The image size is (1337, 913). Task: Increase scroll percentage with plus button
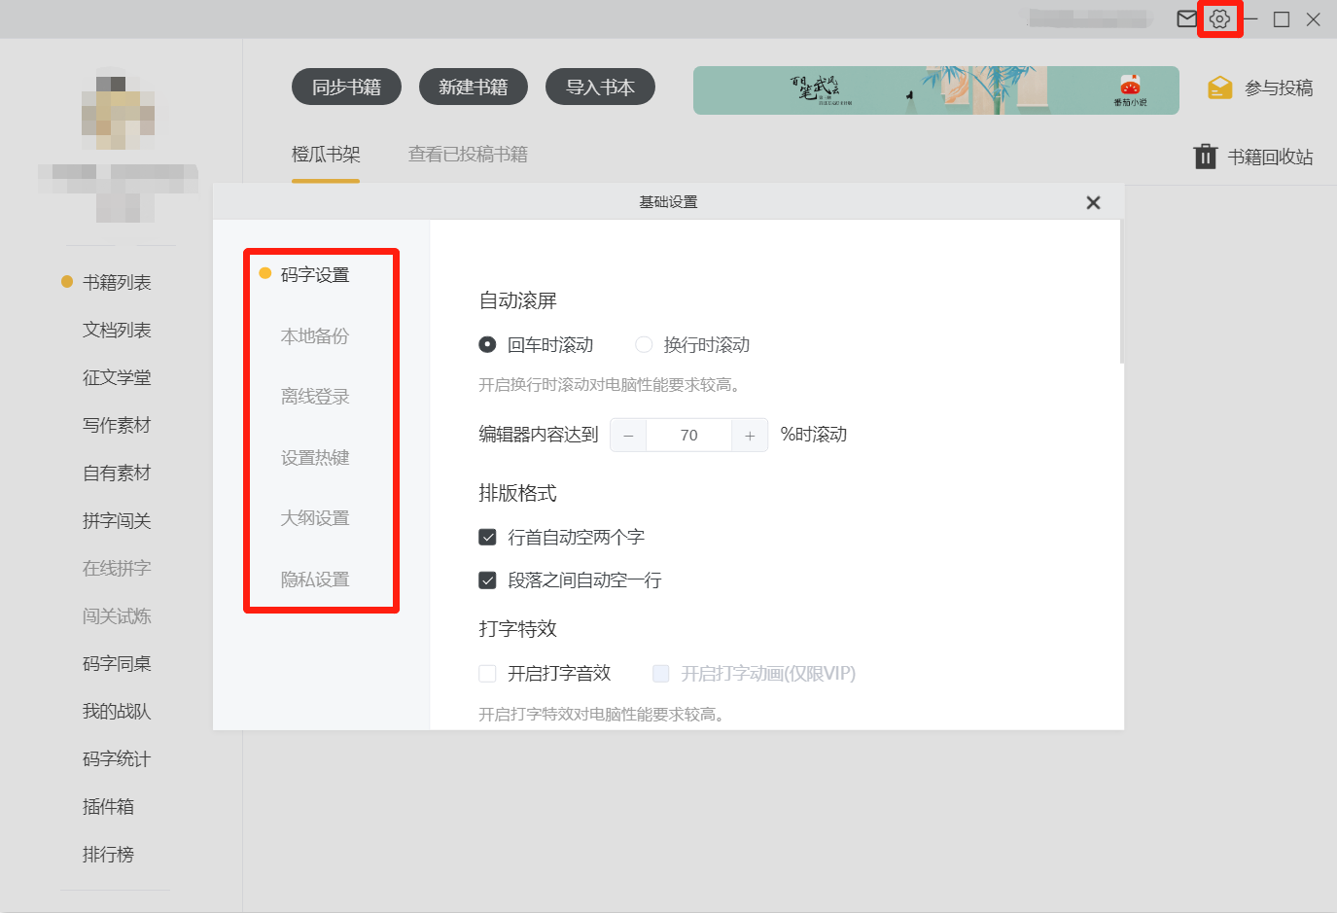[750, 436]
